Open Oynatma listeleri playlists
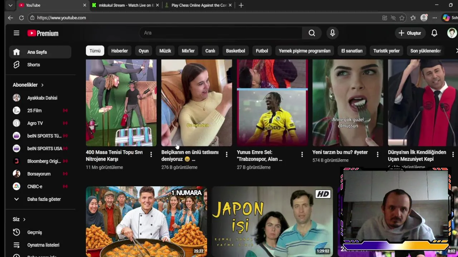Screen dimensions: 458x257 (x=40, y=245)
